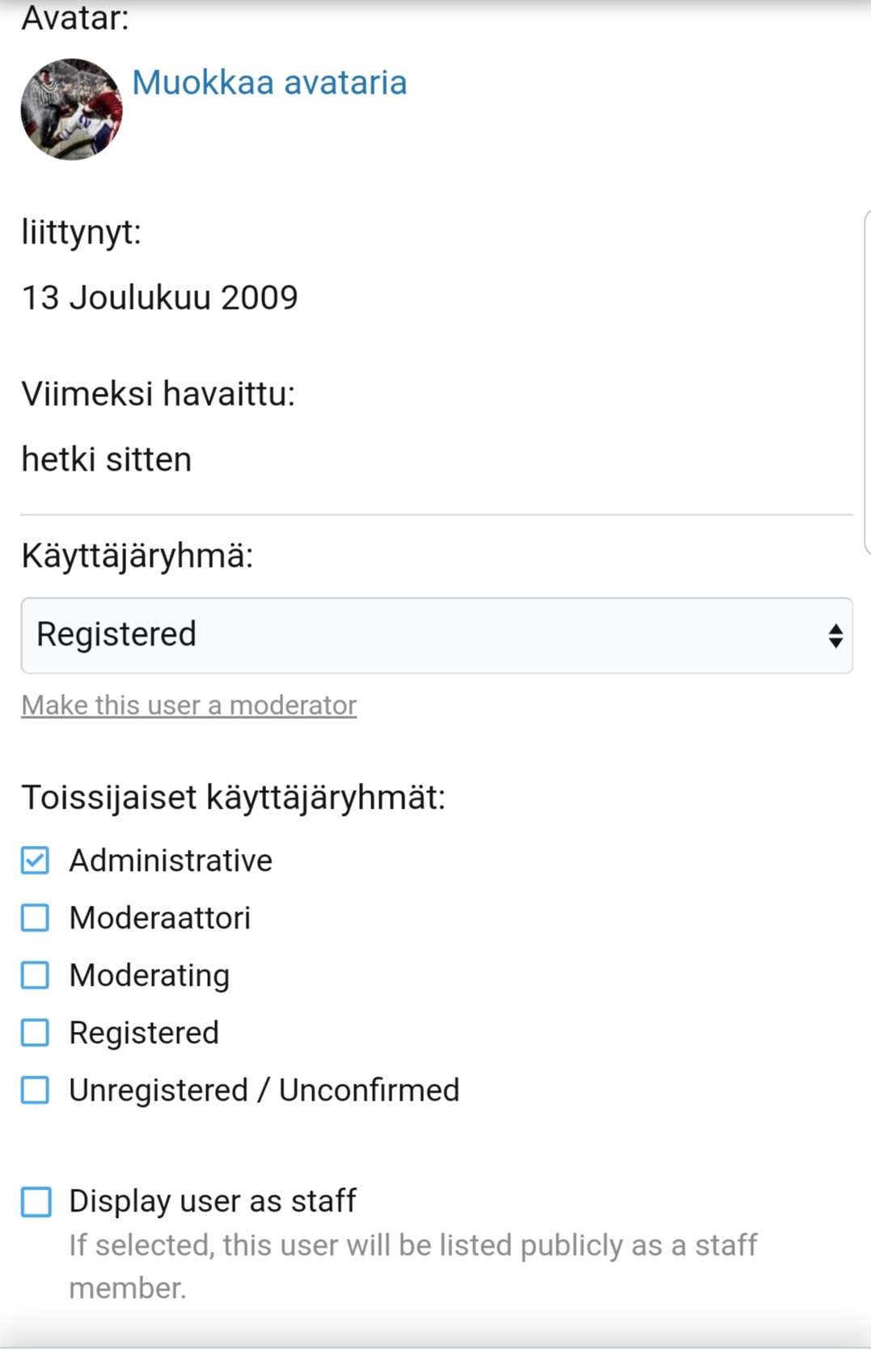Click the Toissijaiset käyttäjäryhmät heading

point(233,797)
